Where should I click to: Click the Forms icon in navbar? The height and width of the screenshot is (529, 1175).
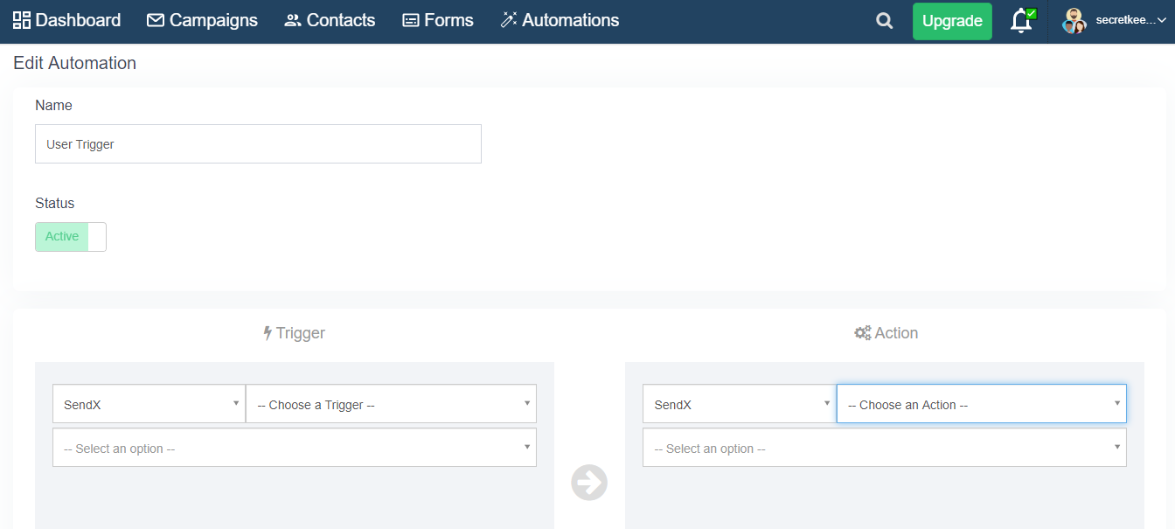[411, 20]
